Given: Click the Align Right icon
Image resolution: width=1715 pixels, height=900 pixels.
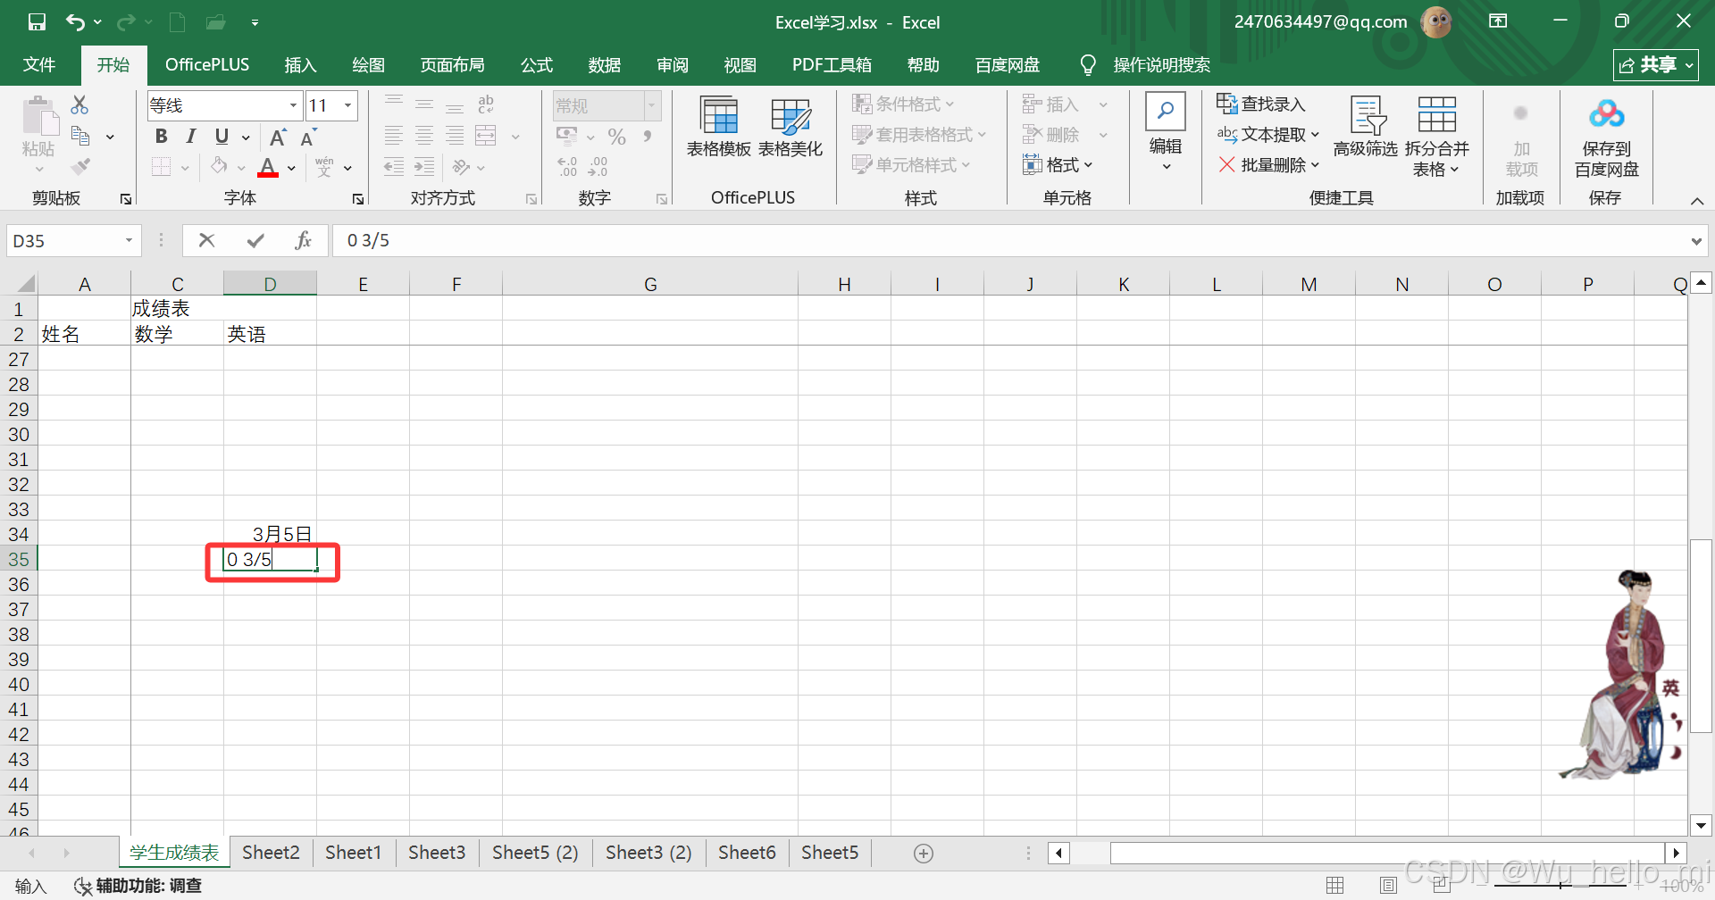Looking at the screenshot, I should tap(455, 136).
